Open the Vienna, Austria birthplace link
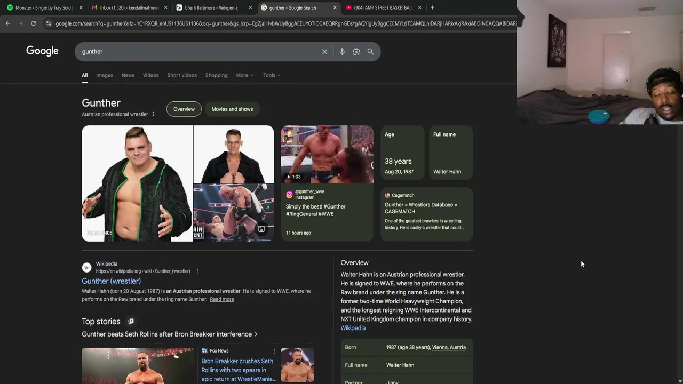The width and height of the screenshot is (683, 384). (x=449, y=347)
